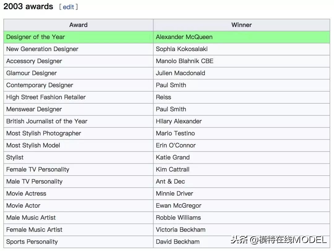The image size is (334, 251).
Task: Select the Alexander McQueen winner cell
Action: (x=184, y=37)
